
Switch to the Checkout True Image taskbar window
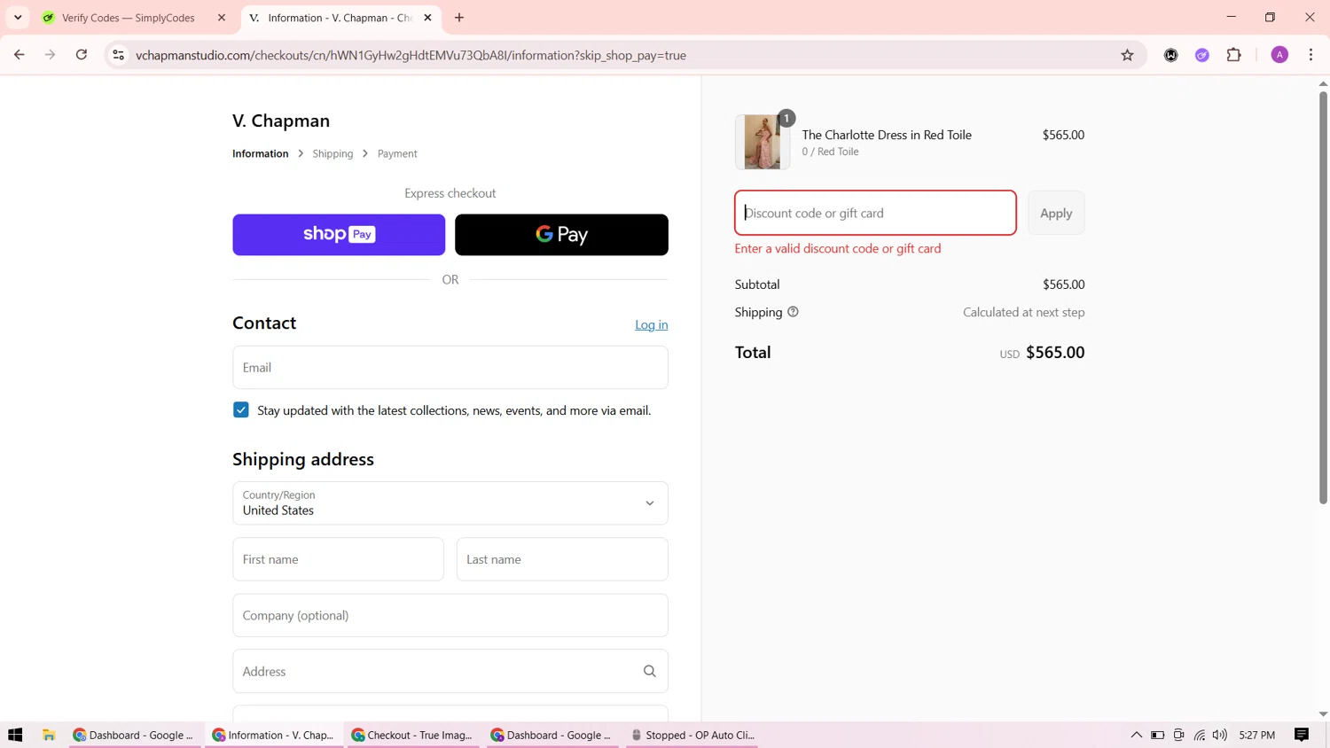pyautogui.click(x=412, y=735)
